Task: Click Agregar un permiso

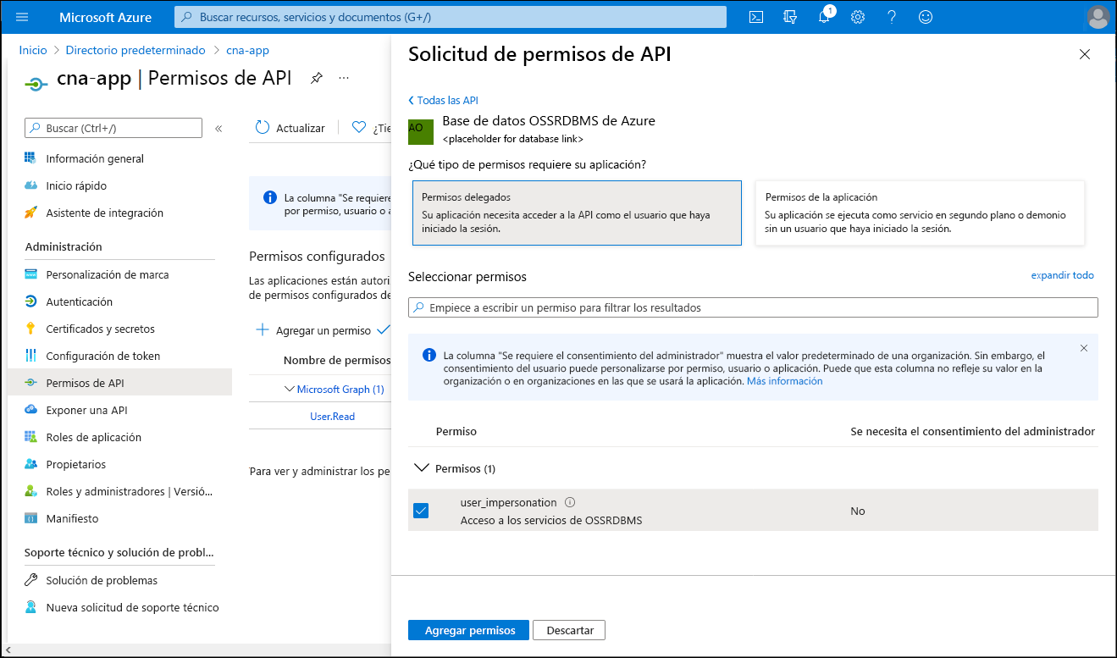Action: 312,330
